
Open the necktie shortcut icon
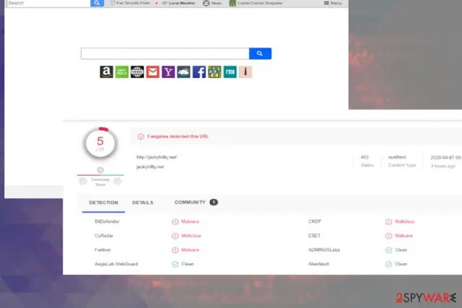(x=245, y=72)
